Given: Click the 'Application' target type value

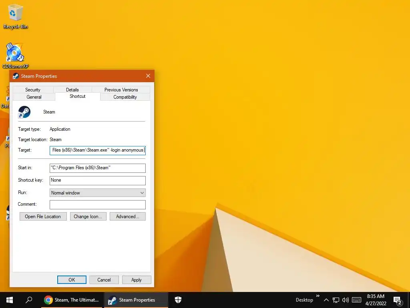Looking at the screenshot, I should pyautogui.click(x=60, y=129).
